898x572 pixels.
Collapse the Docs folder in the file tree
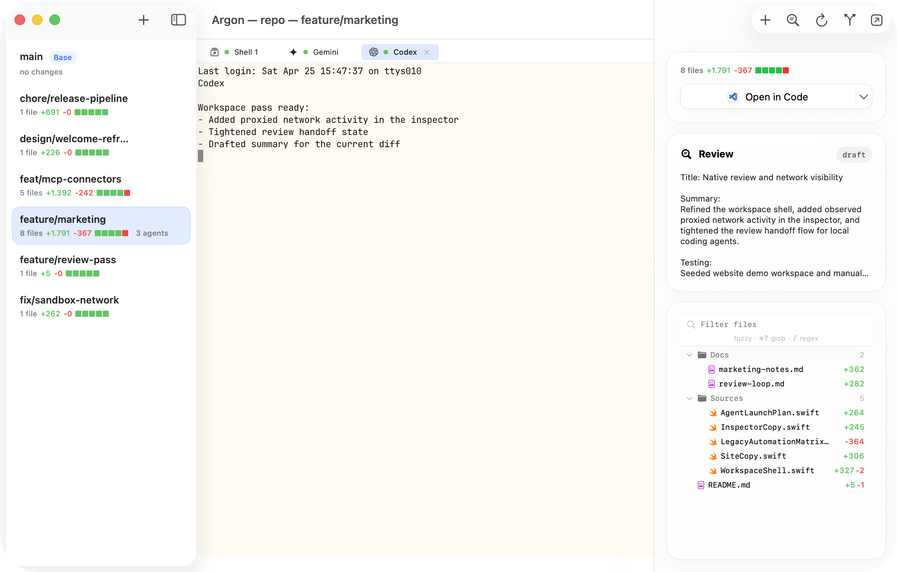689,354
